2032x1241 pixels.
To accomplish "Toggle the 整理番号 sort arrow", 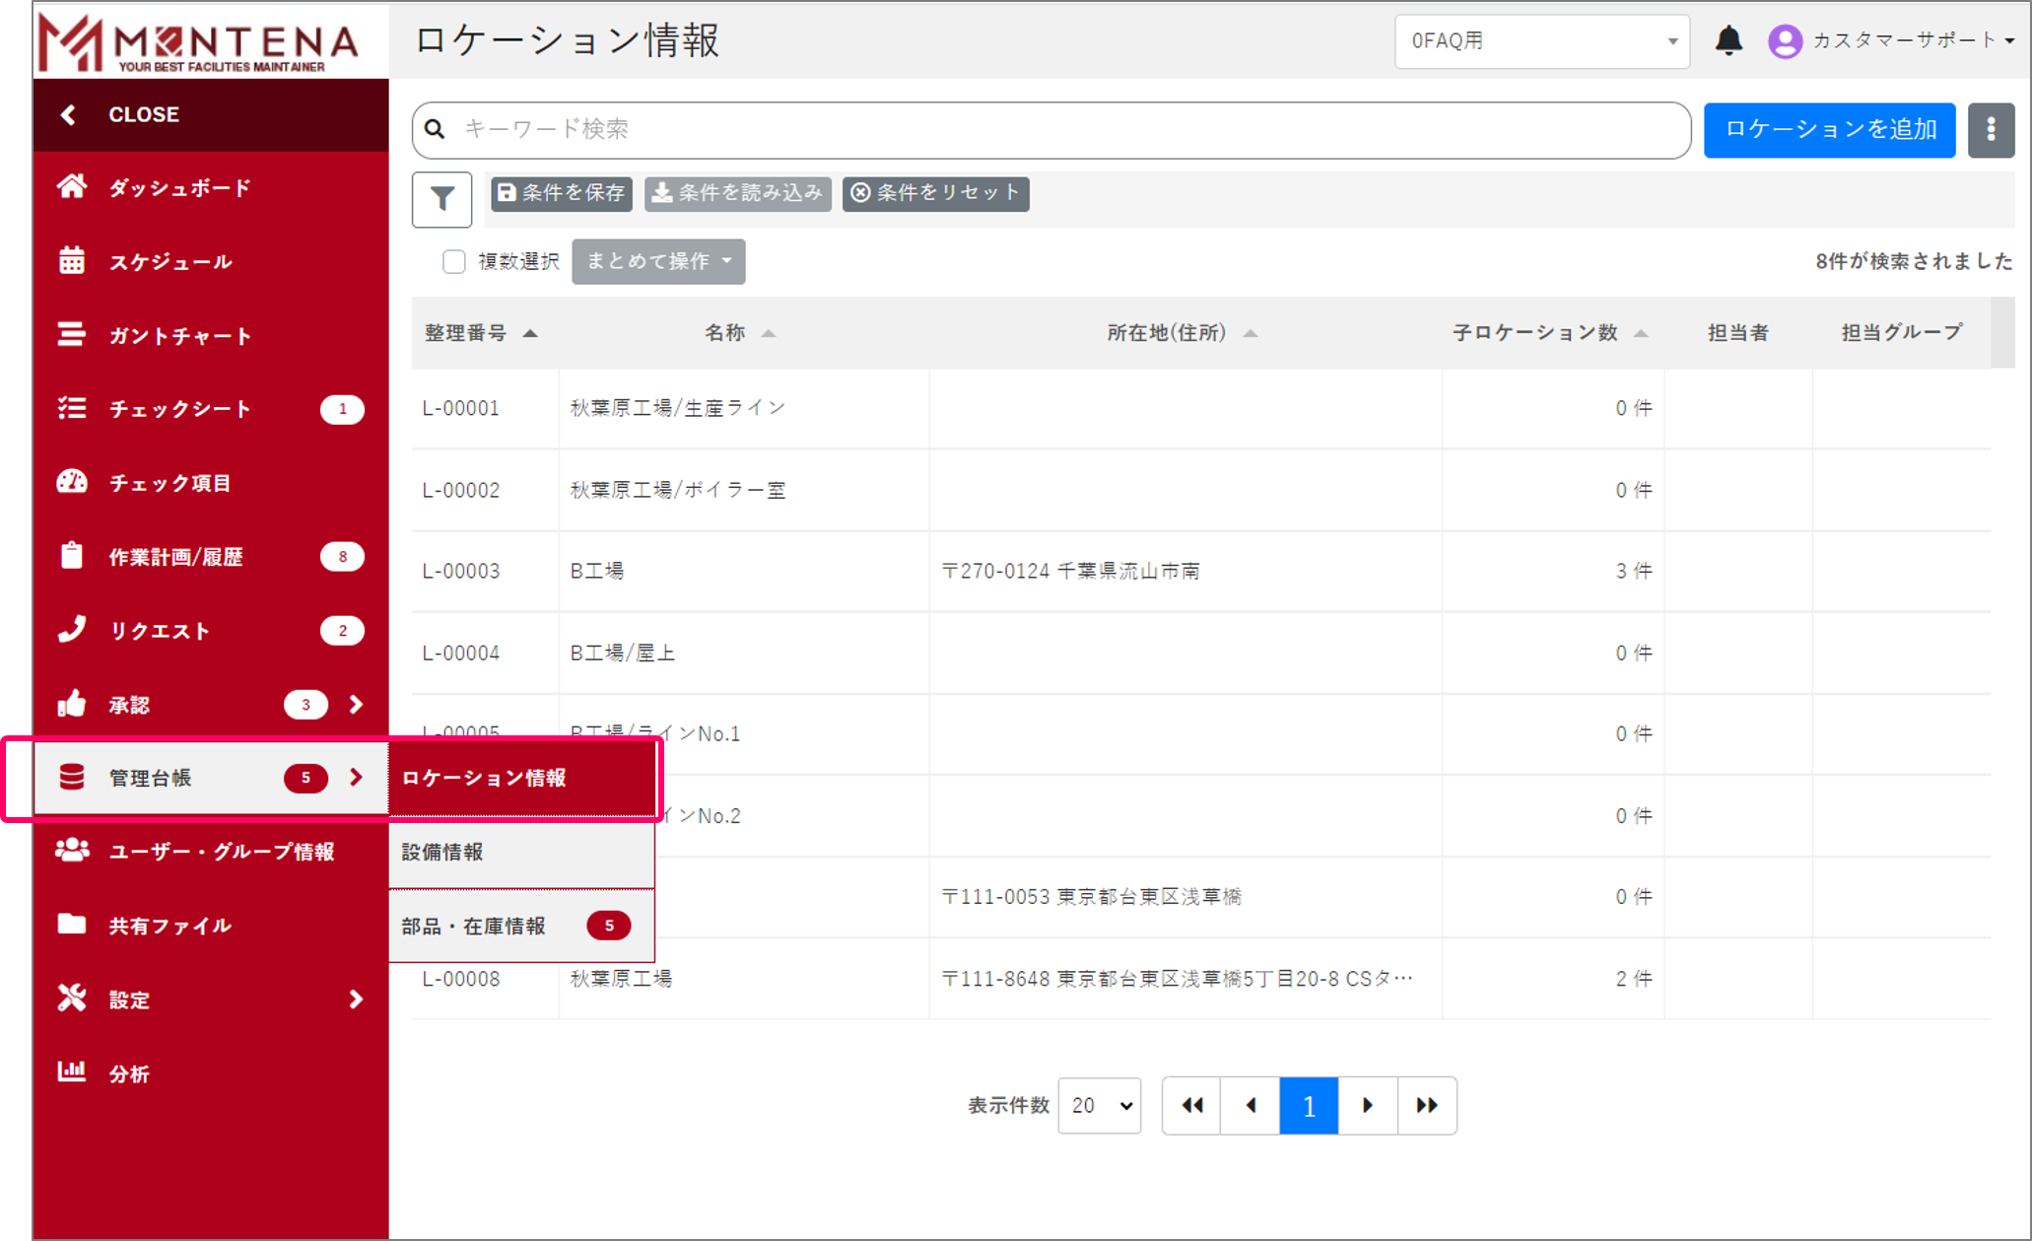I will (x=531, y=333).
